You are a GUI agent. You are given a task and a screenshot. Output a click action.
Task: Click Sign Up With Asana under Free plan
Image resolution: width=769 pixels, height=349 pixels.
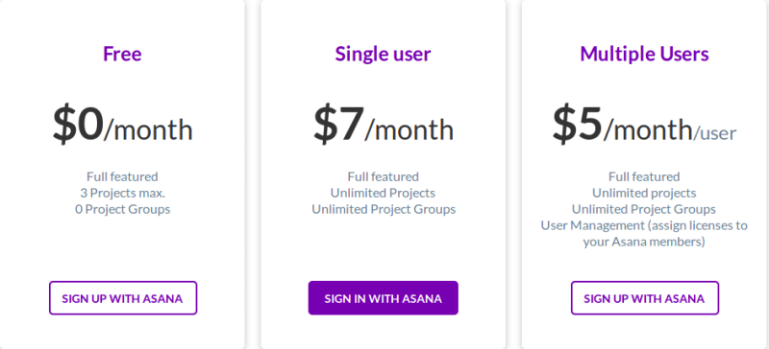click(123, 297)
